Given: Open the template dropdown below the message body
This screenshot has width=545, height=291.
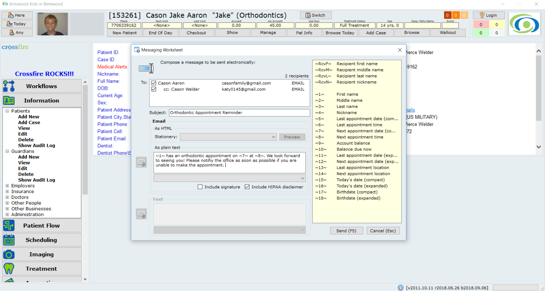Looking at the screenshot, I should [x=302, y=178].
